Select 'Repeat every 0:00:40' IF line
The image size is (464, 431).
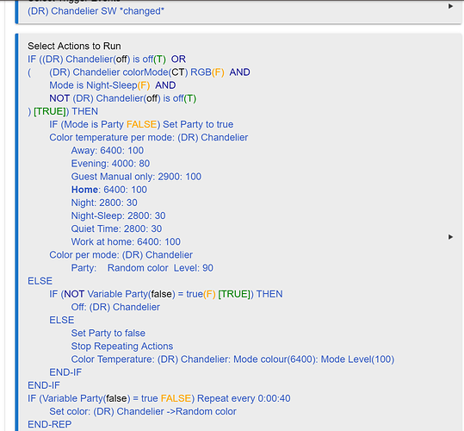pos(159,398)
